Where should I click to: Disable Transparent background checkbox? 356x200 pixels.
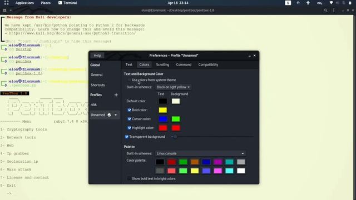coord(127,137)
